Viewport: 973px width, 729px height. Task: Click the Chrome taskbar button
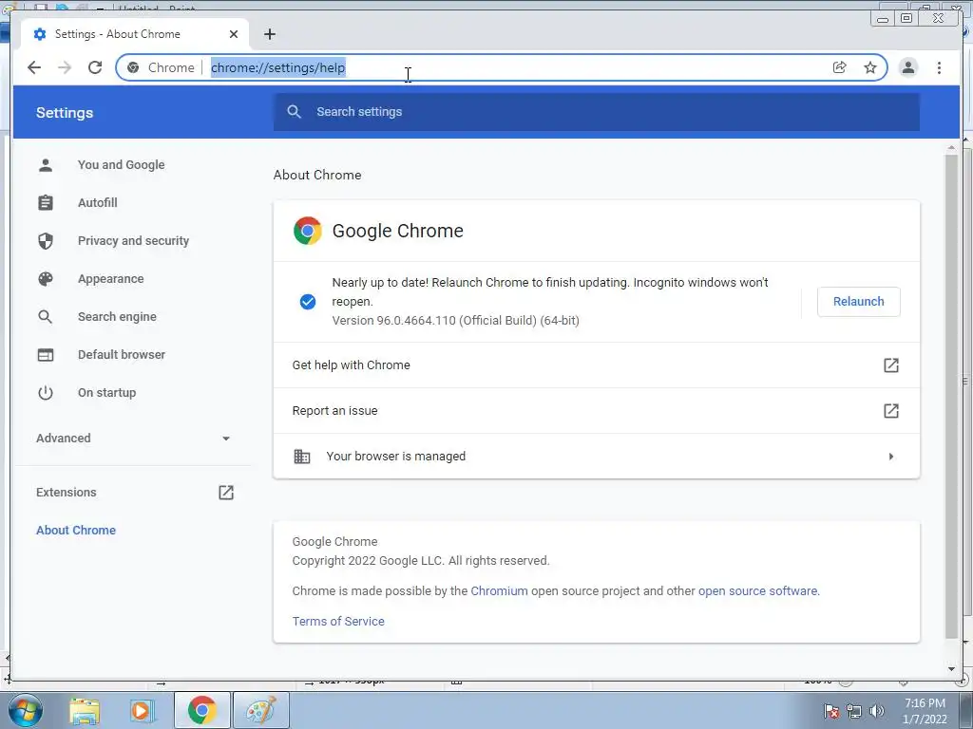coord(201,710)
